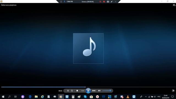Show hidden system tray icons
Screen dimensions: 176x99
pyautogui.click(x=146, y=97)
